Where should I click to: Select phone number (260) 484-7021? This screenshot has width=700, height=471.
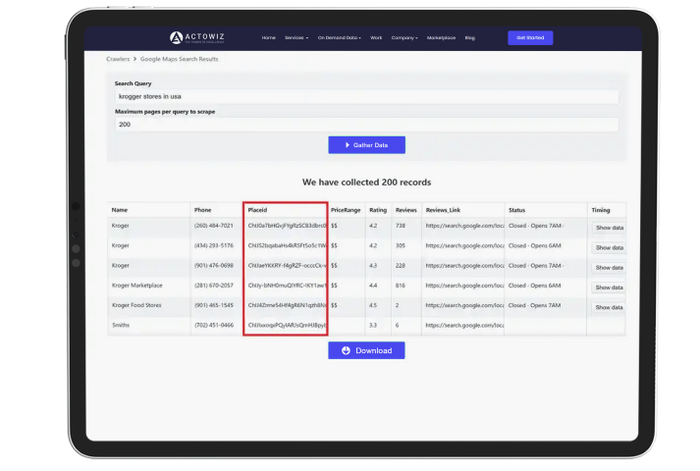coord(214,226)
